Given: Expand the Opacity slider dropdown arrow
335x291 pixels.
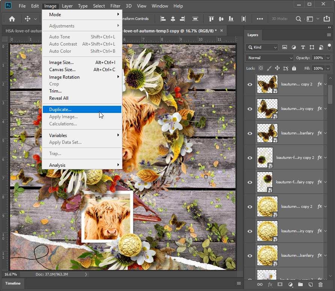Looking at the screenshot, I should (x=328, y=58).
